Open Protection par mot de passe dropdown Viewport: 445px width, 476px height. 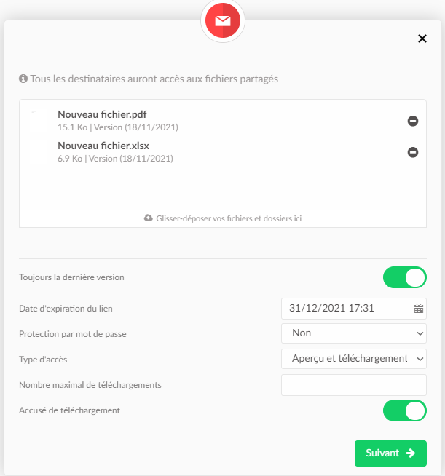click(353, 333)
